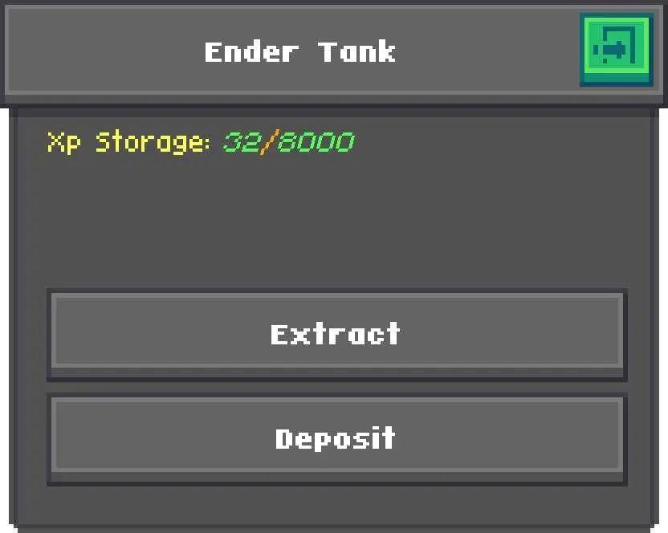This screenshot has height=533, width=668.
Task: Extract stored XP from the tank
Action: [x=337, y=335]
